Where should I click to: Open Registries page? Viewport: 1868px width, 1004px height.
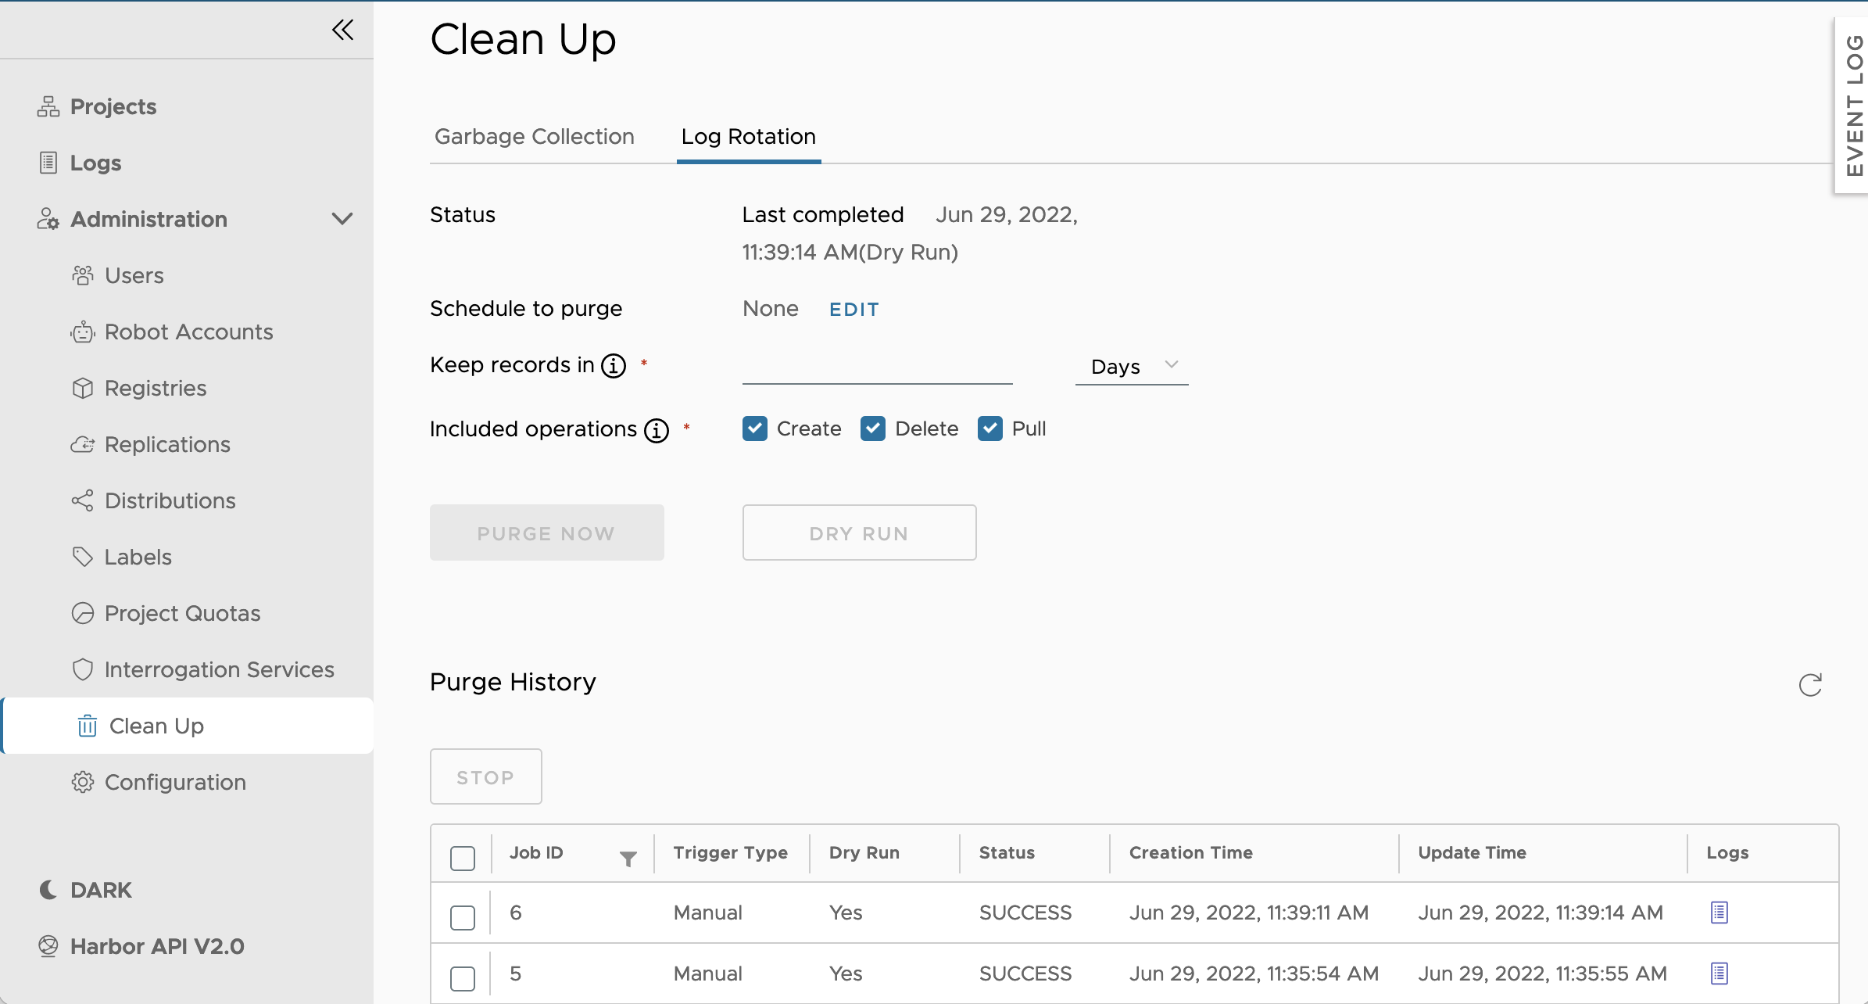pyautogui.click(x=156, y=388)
